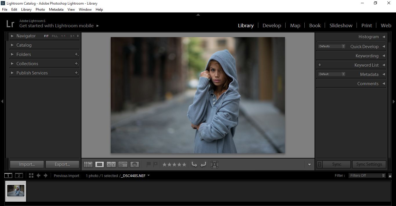Open Compare view (X|Y) icon
Screen dimensions: 396x206
pos(111,165)
